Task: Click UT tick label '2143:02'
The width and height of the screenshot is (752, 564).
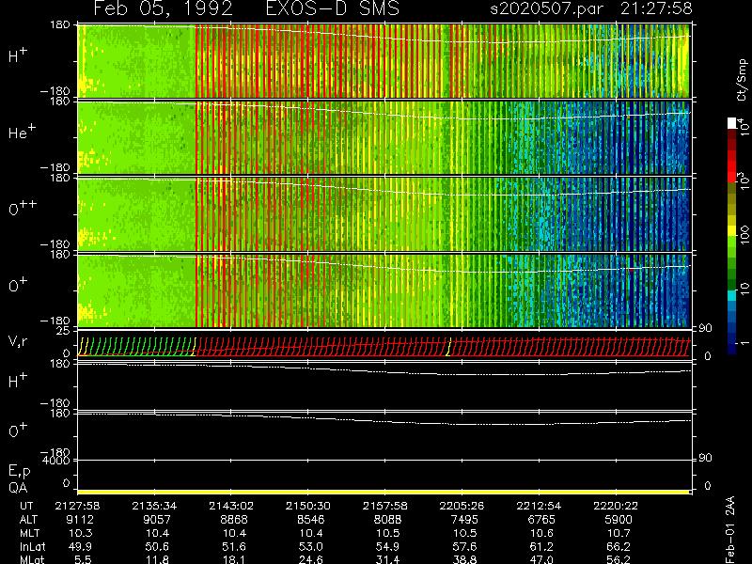Action: click(x=231, y=506)
